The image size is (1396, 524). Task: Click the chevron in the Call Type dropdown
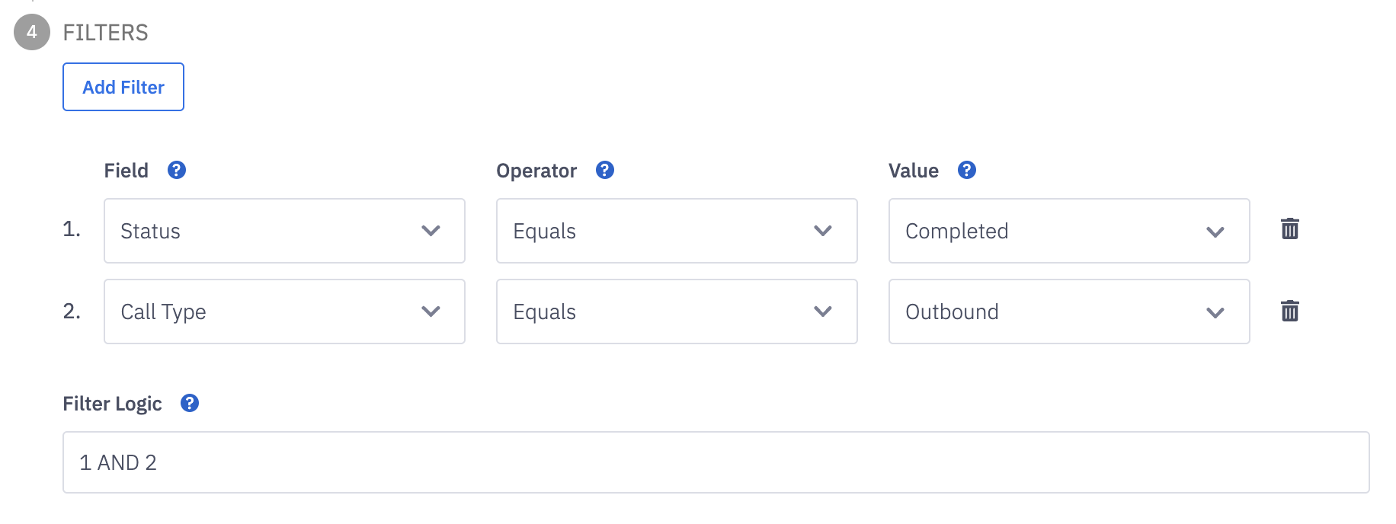[x=431, y=312]
